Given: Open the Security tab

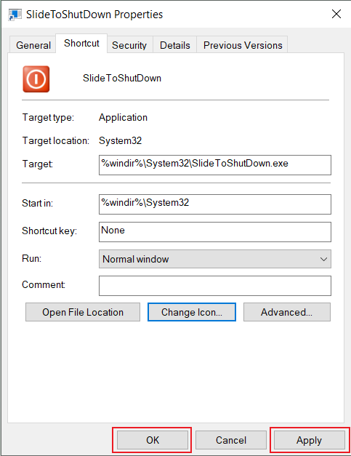Looking at the screenshot, I should pos(129,45).
